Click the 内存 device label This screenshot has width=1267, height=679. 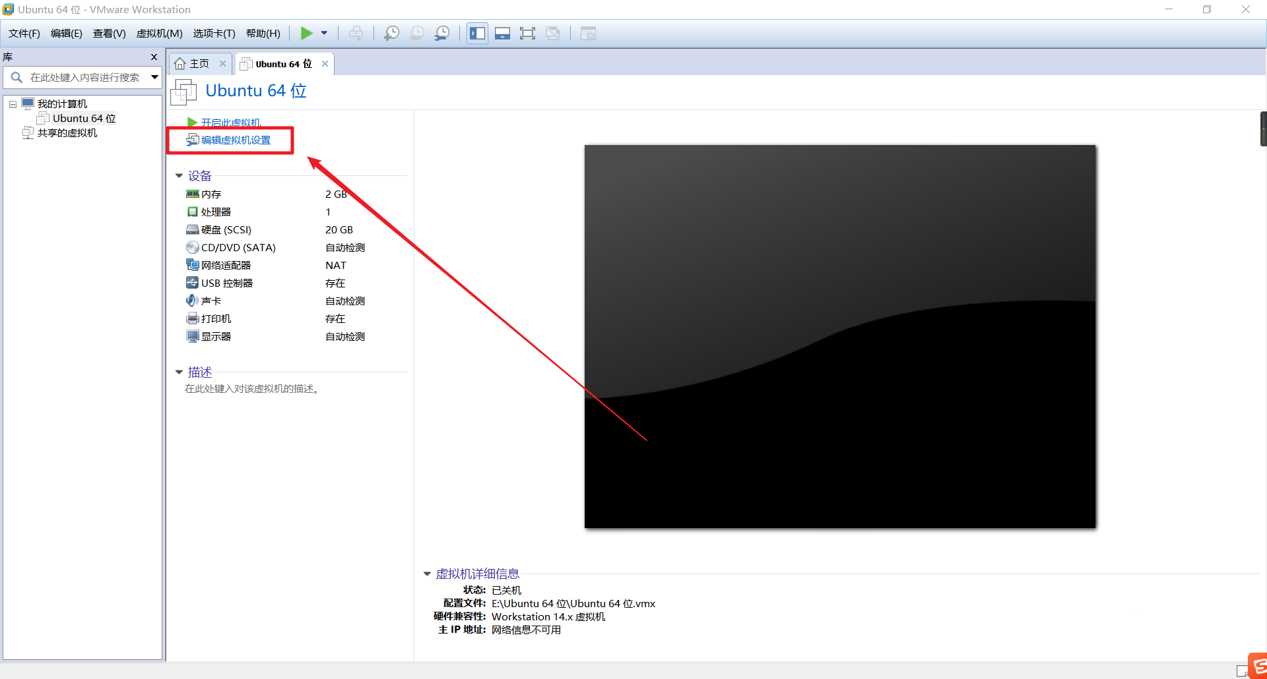(211, 194)
